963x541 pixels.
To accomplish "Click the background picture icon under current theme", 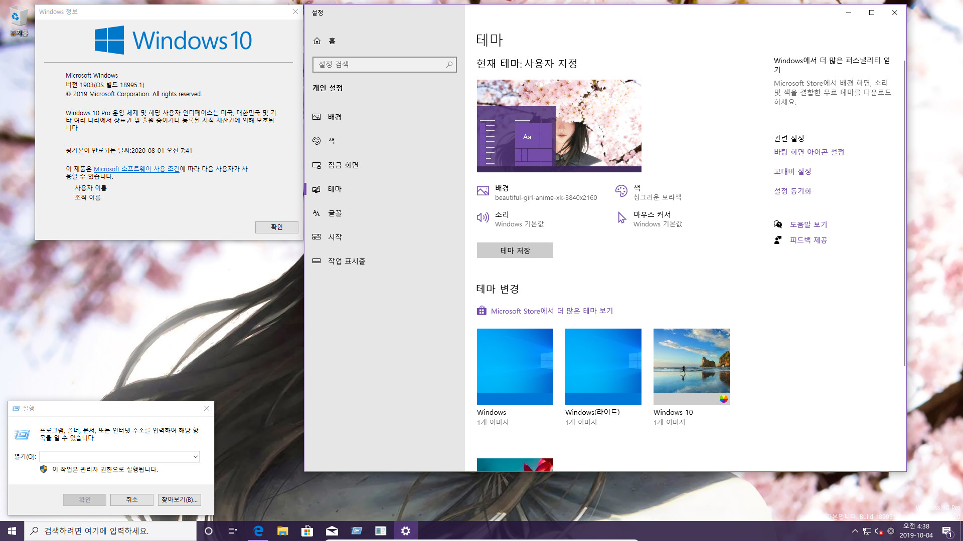I will pyautogui.click(x=483, y=191).
